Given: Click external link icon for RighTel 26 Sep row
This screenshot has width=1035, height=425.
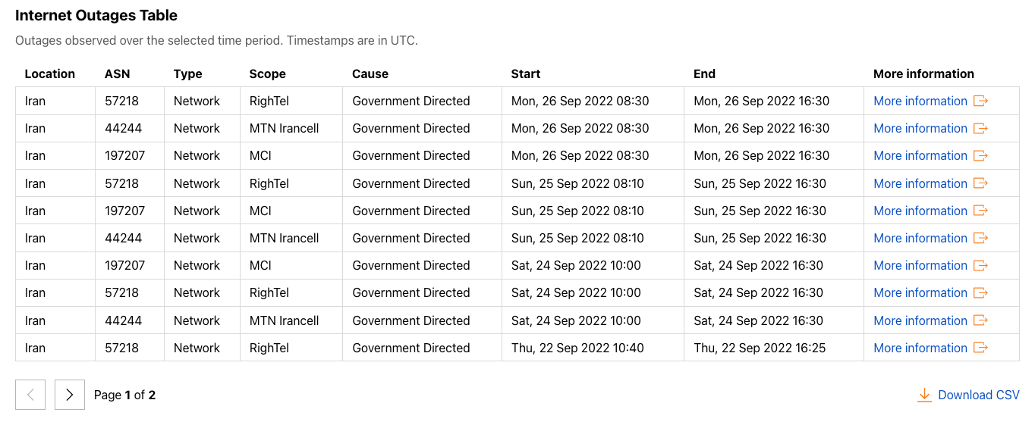Looking at the screenshot, I should point(980,101).
